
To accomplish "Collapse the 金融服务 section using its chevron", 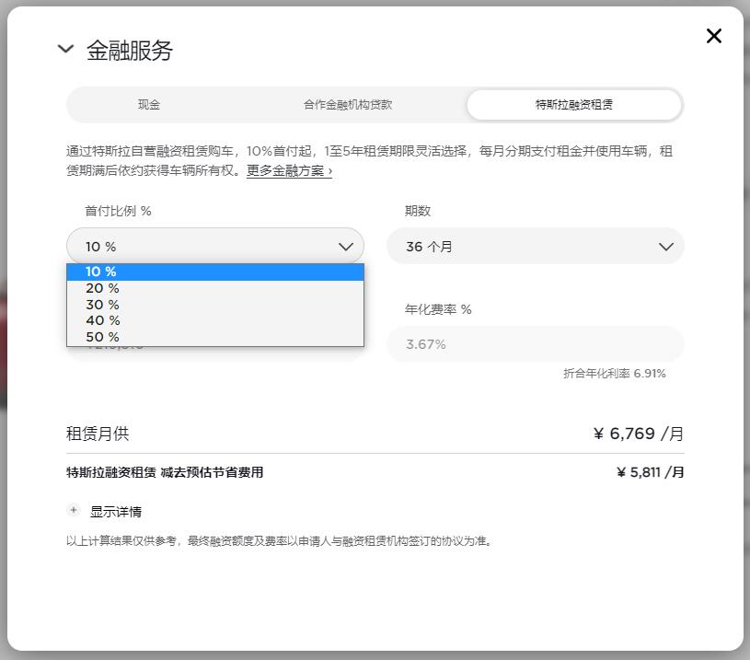I will coord(64,49).
